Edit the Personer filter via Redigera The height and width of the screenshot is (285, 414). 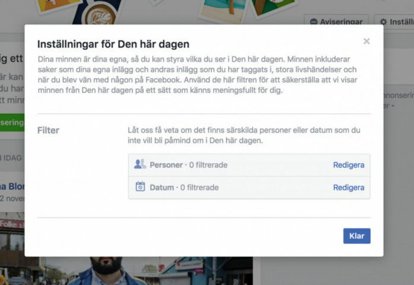pyautogui.click(x=348, y=165)
